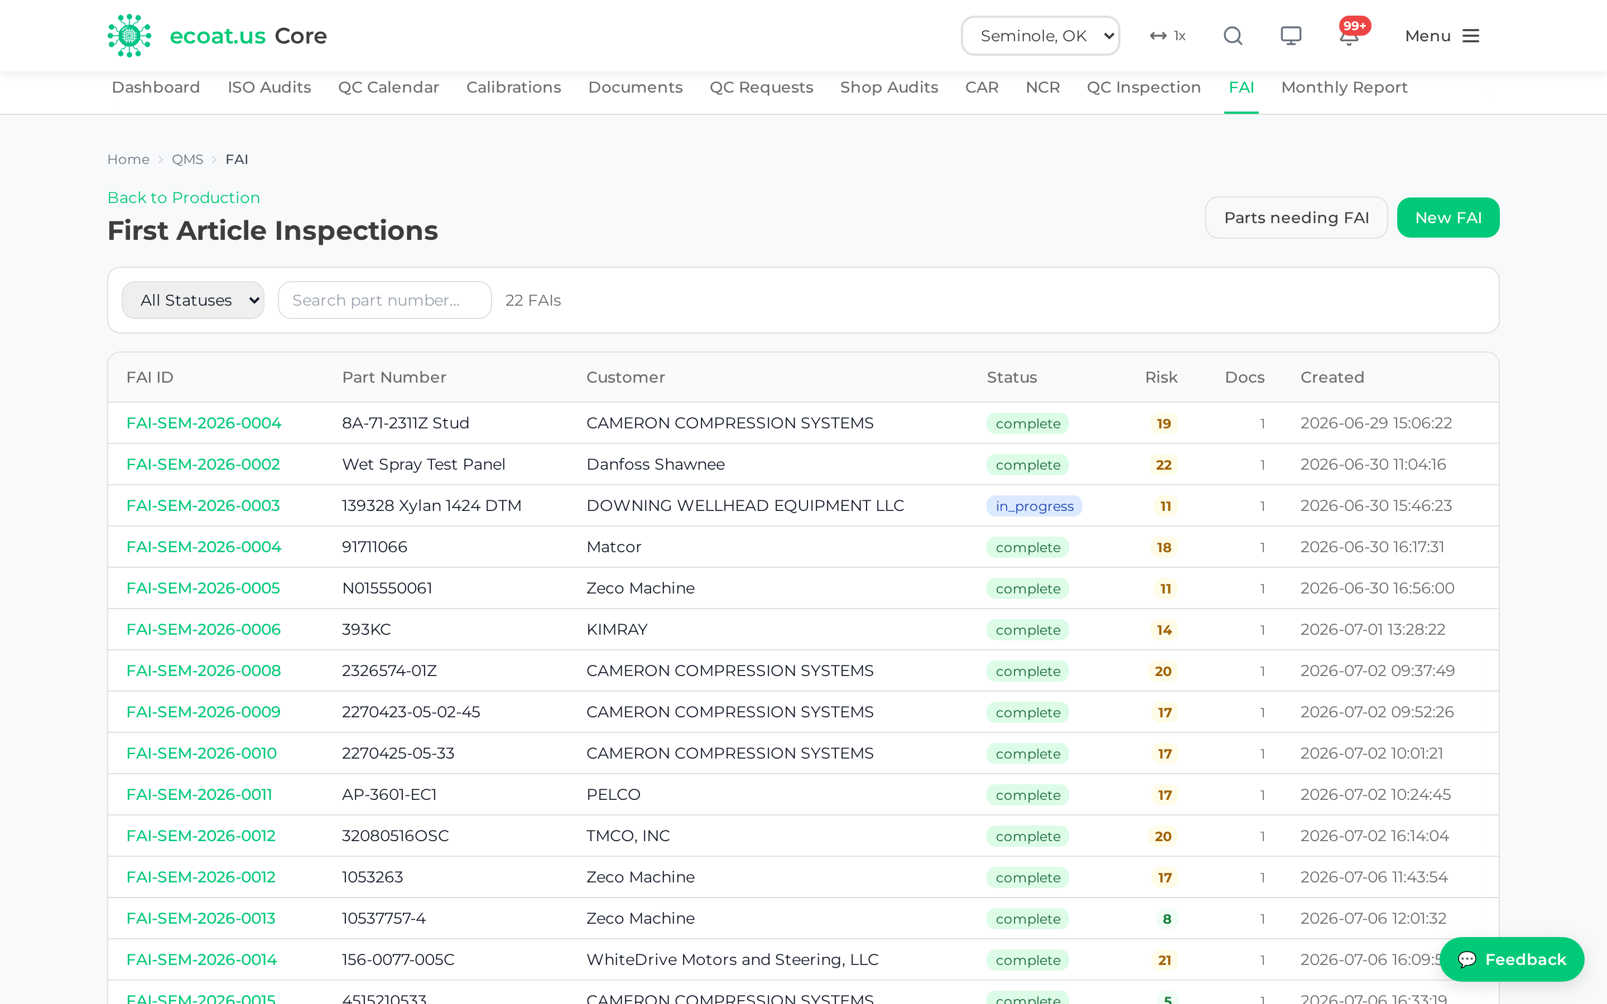
Task: Go to the Dashboard tab
Action: pyautogui.click(x=156, y=88)
